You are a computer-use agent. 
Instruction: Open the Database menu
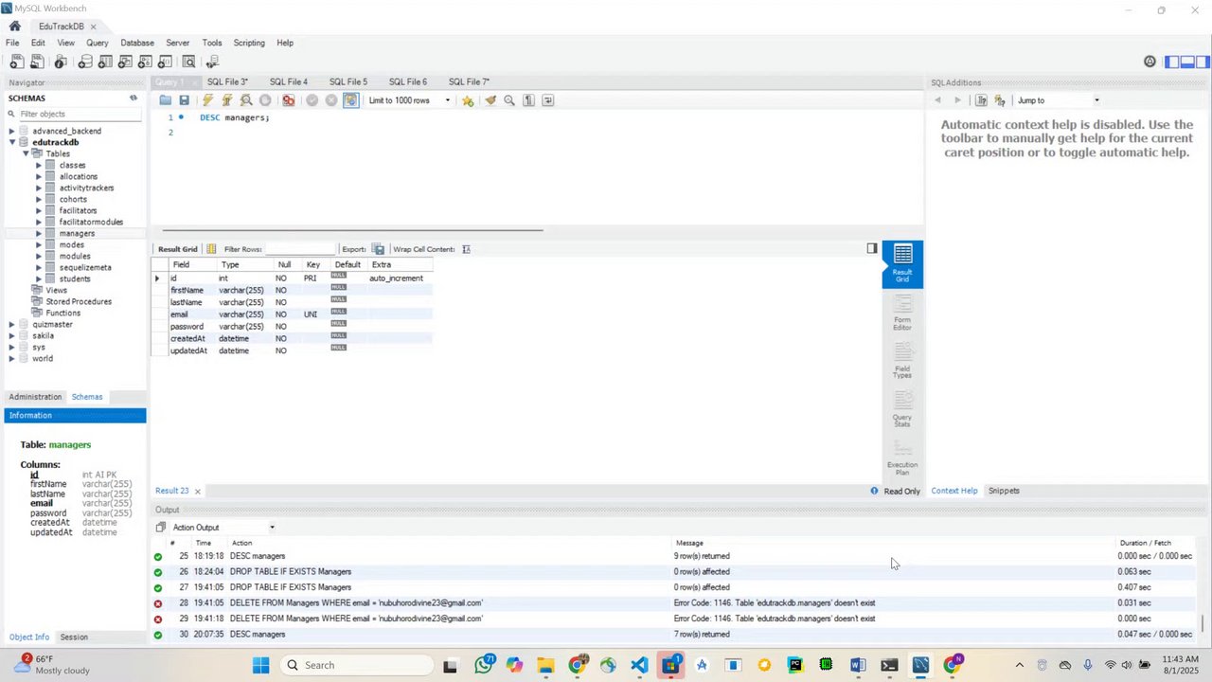click(x=137, y=43)
